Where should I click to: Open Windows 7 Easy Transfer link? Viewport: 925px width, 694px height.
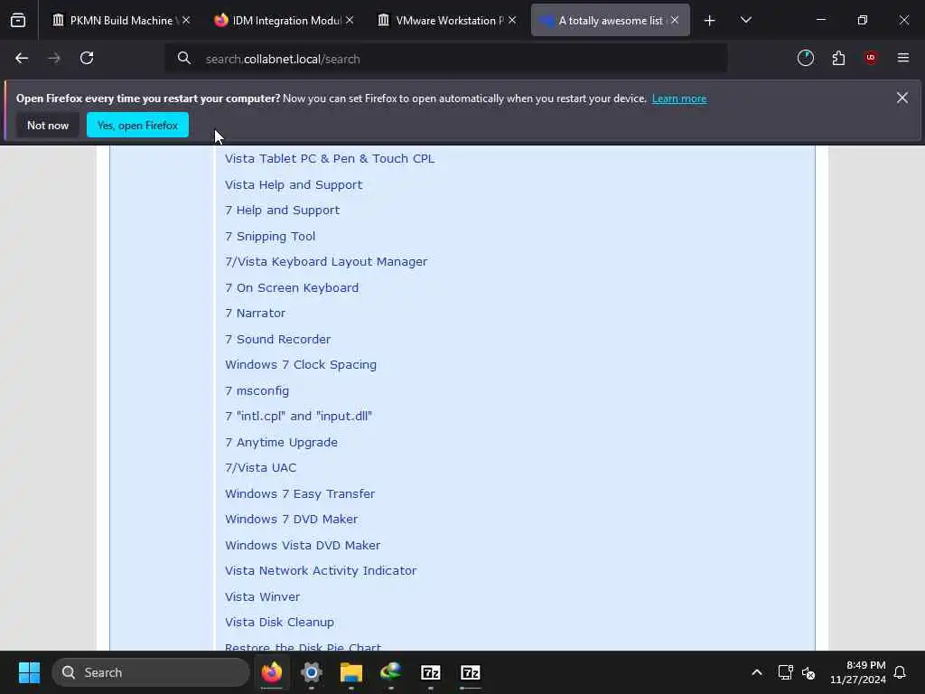300,493
